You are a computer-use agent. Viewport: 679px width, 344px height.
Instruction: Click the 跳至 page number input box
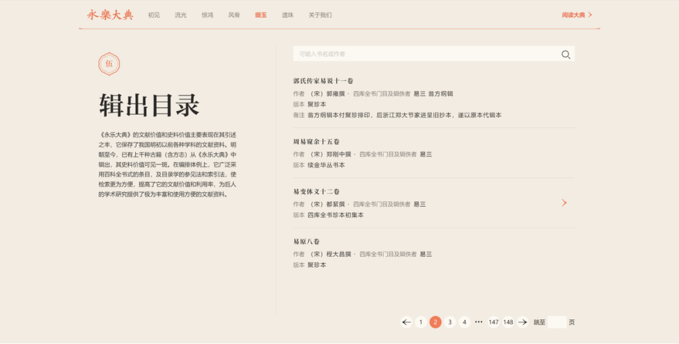(556, 322)
